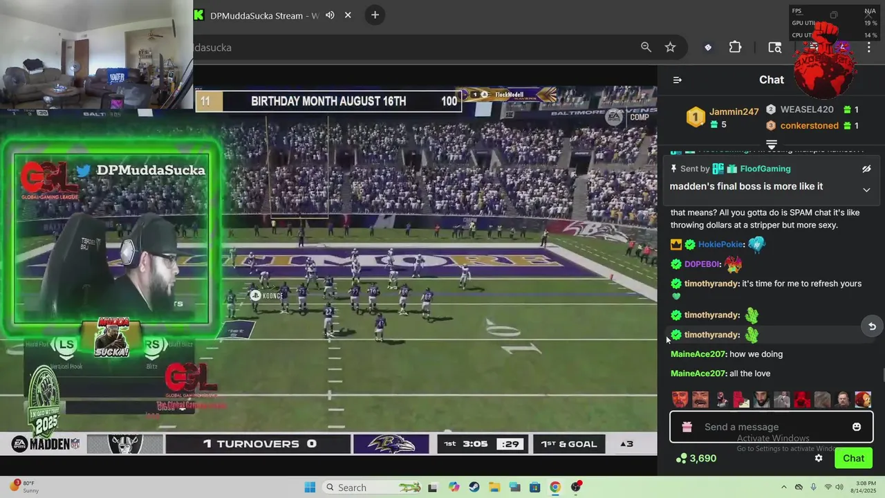This screenshot has height=498, width=885.
Task: Open D0PEBOI's chat username
Action: point(702,264)
